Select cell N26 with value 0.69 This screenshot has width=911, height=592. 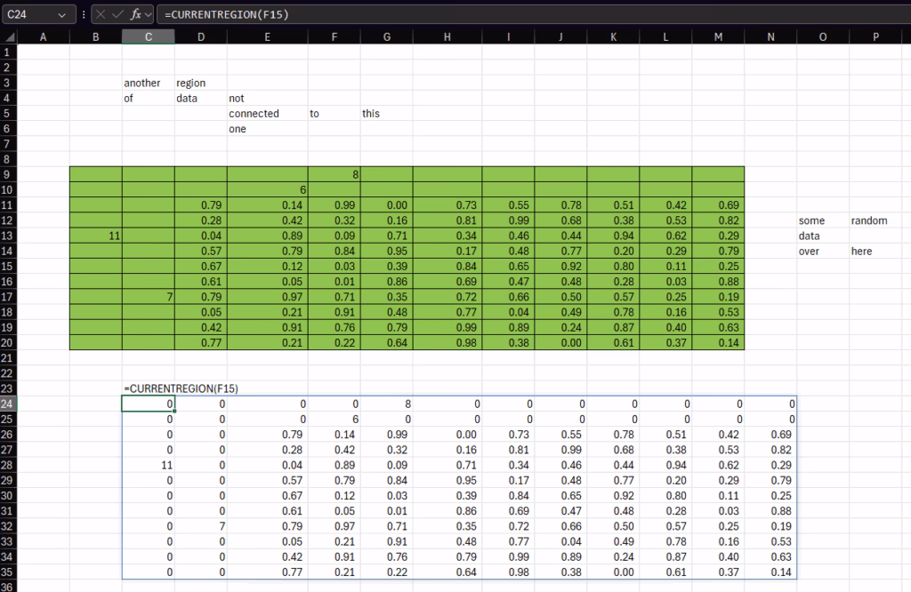coord(770,435)
